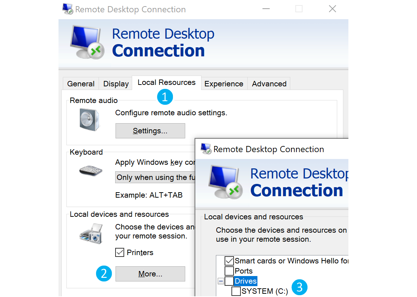Enable the Ports checkbox

pyautogui.click(x=229, y=271)
